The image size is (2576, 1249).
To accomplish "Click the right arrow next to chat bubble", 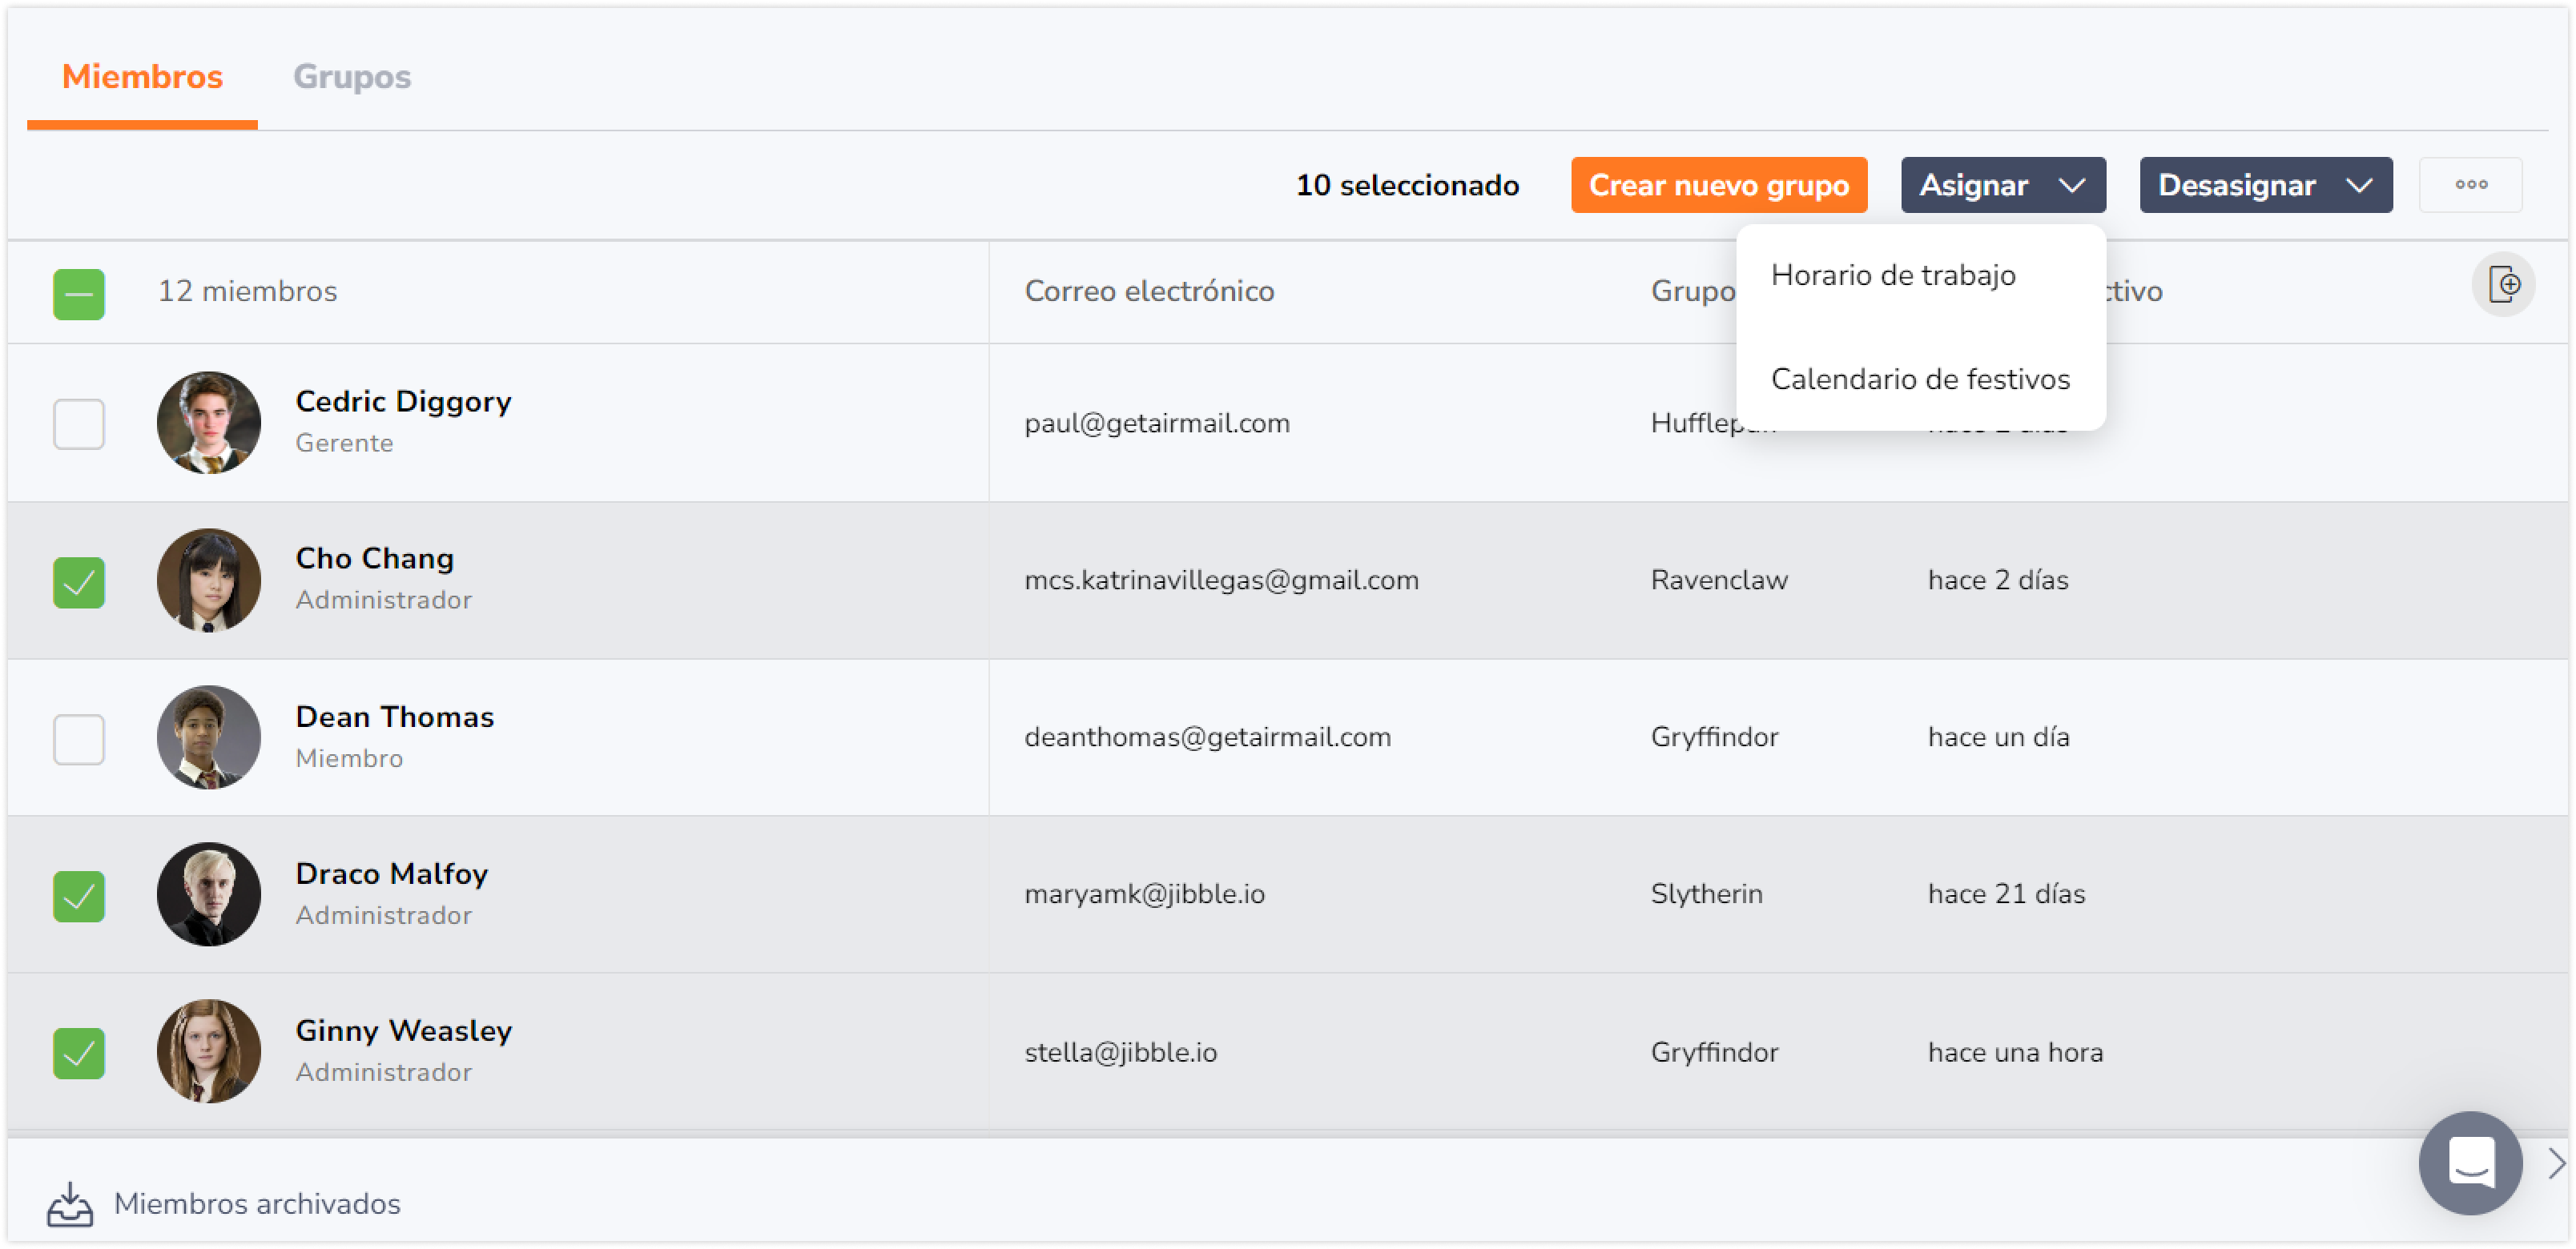I will click(x=2557, y=1163).
